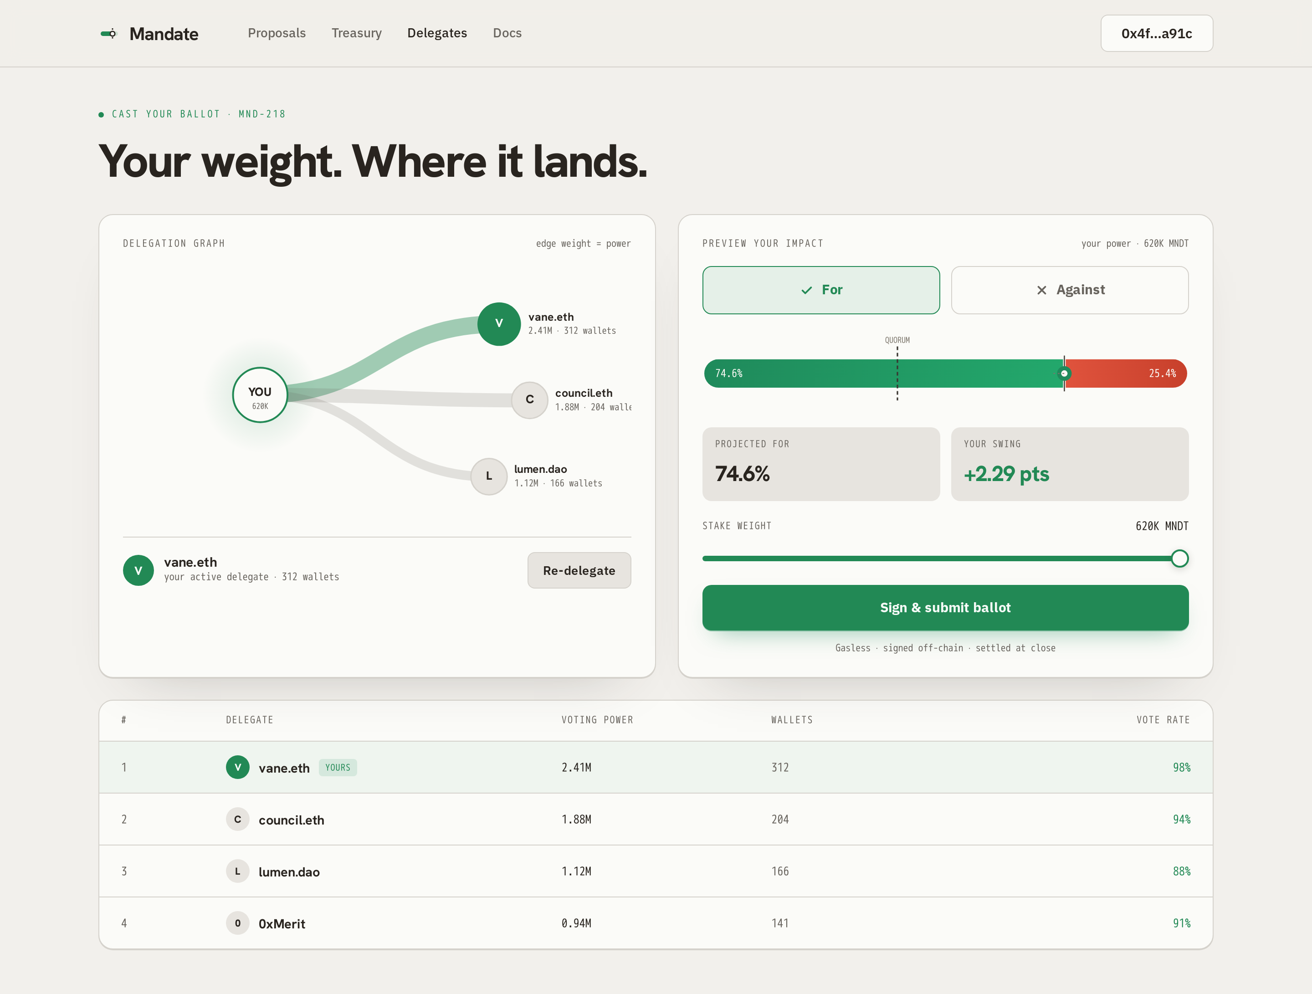The image size is (1312, 994).
Task: Click 0xMerit avatar icon in delegate table
Action: tap(237, 923)
